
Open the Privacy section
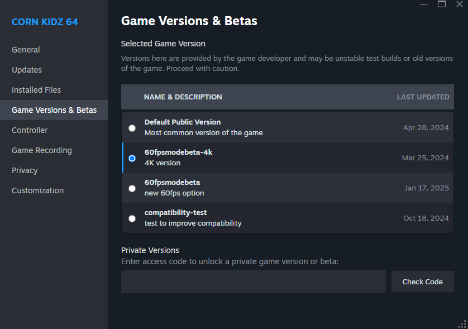(x=25, y=170)
